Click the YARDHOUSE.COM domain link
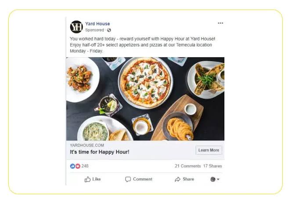 (x=87, y=145)
